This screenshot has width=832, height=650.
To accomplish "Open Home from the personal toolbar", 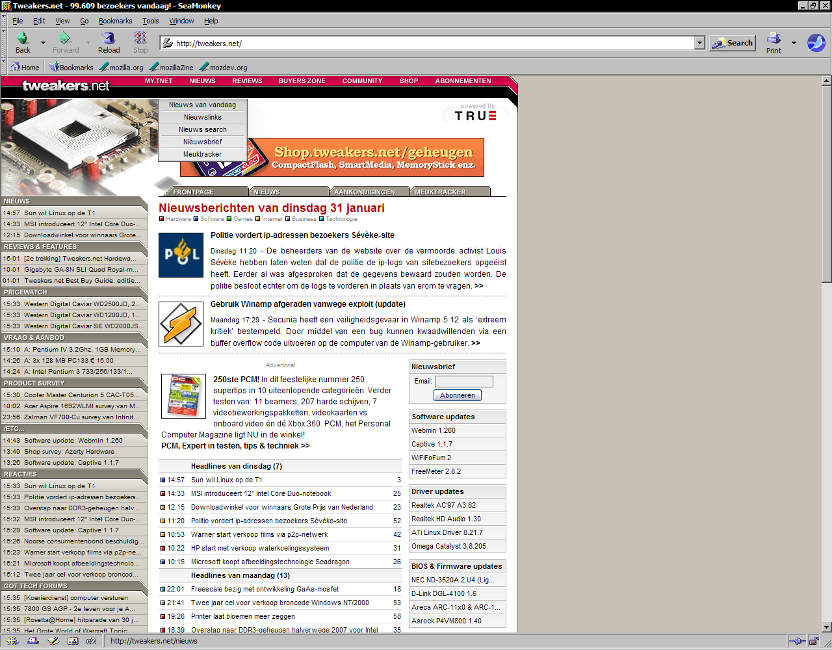I will click(25, 67).
